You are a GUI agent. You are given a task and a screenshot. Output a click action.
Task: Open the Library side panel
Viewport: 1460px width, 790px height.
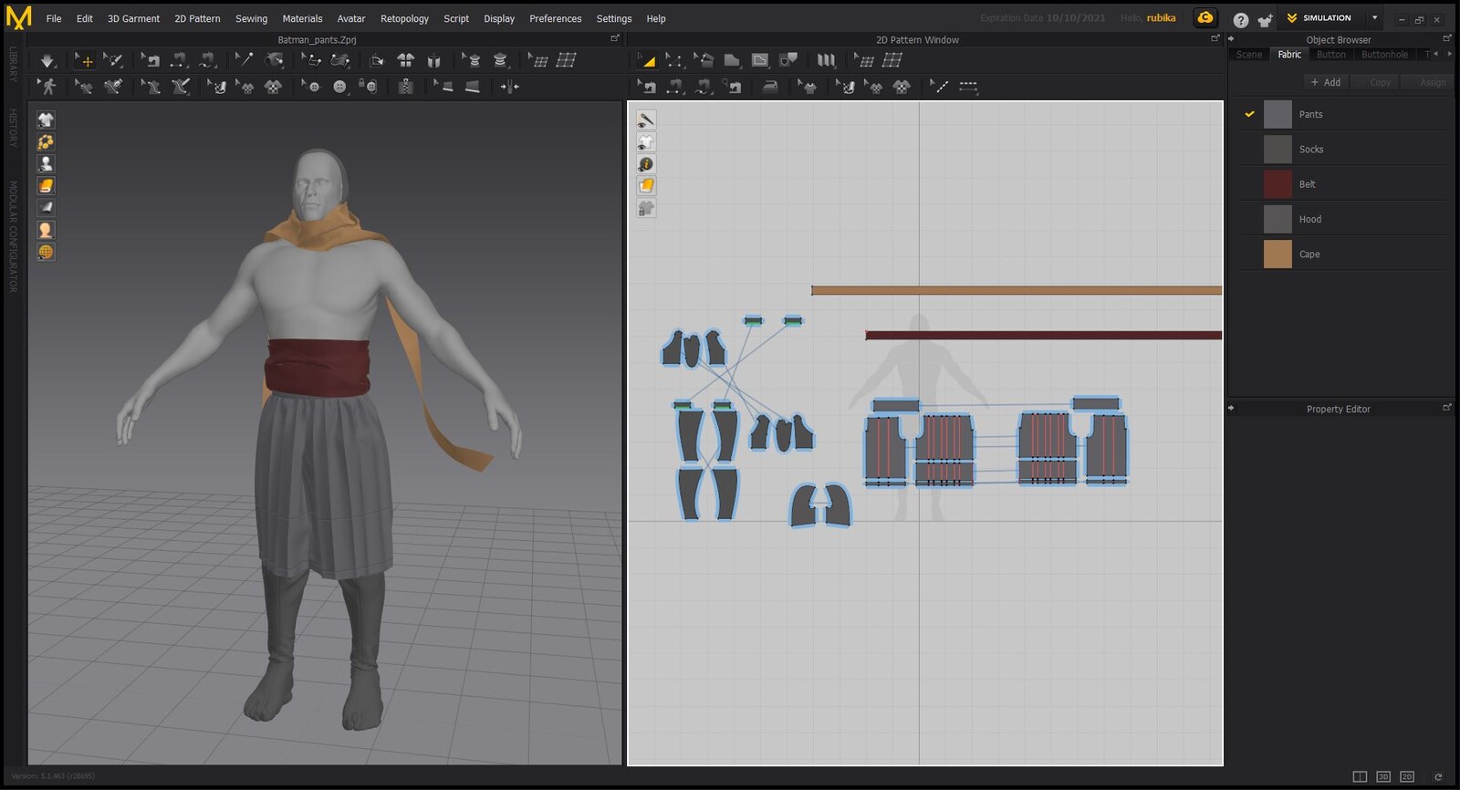pyautogui.click(x=13, y=64)
